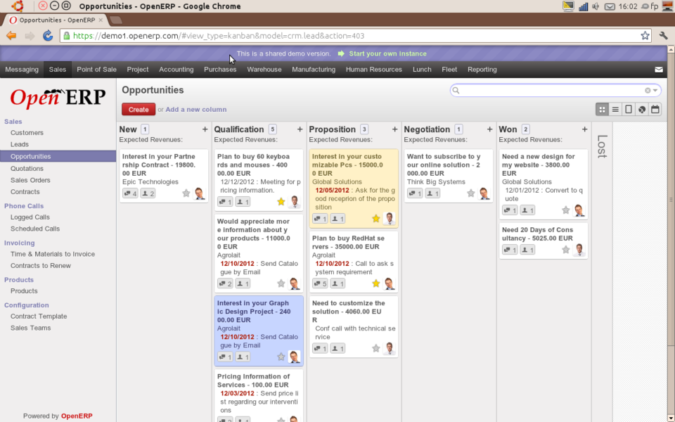The height and width of the screenshot is (422, 675).
Task: Open the Sales top menu
Action: pos(57,70)
